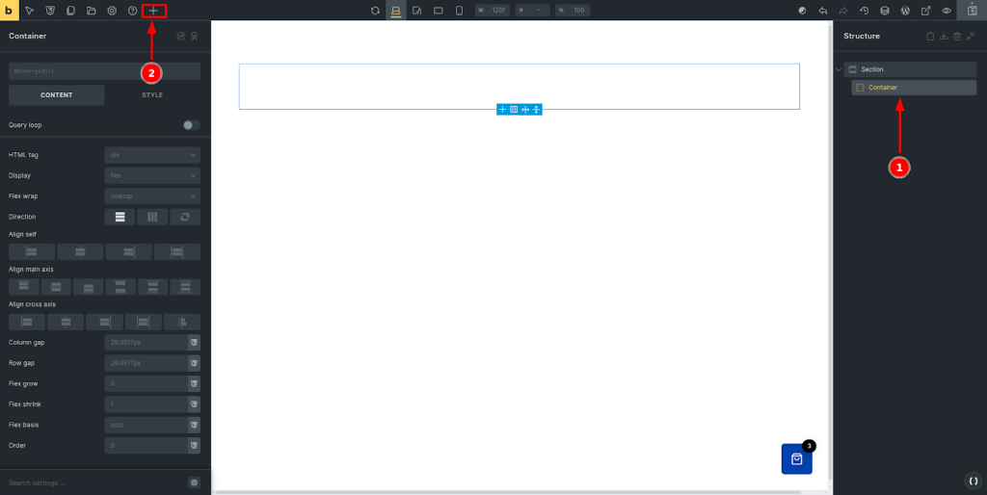Screen dimensions: 987x495
Task: Toggle the Query loop switch
Action: [191, 125]
